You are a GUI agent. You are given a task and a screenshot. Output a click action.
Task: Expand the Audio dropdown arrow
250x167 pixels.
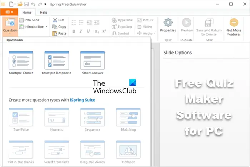point(155,33)
